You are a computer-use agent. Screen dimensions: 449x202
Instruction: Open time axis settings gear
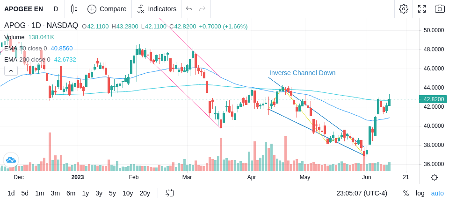click(434, 177)
